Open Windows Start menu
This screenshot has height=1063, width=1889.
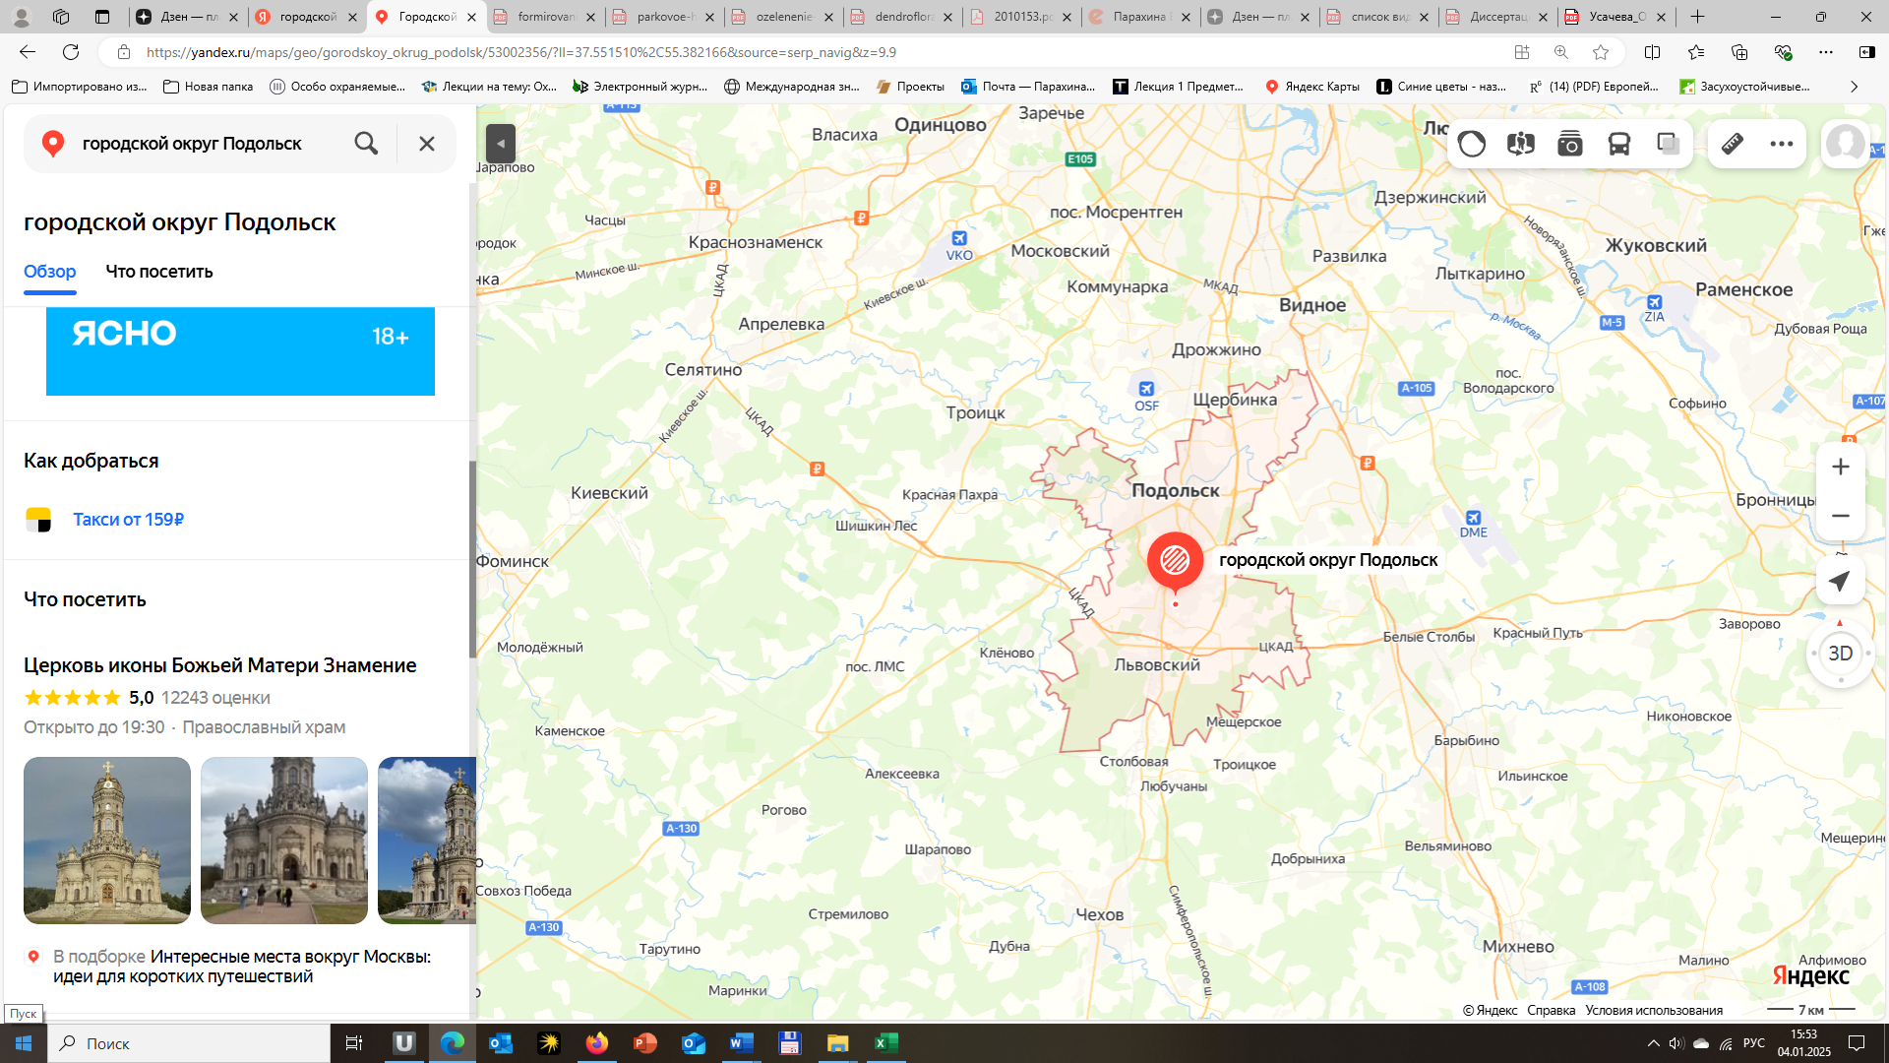click(x=24, y=1043)
